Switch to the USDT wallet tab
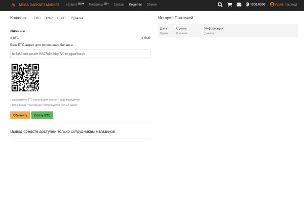The height and width of the screenshot is (202, 304). pyautogui.click(x=62, y=18)
